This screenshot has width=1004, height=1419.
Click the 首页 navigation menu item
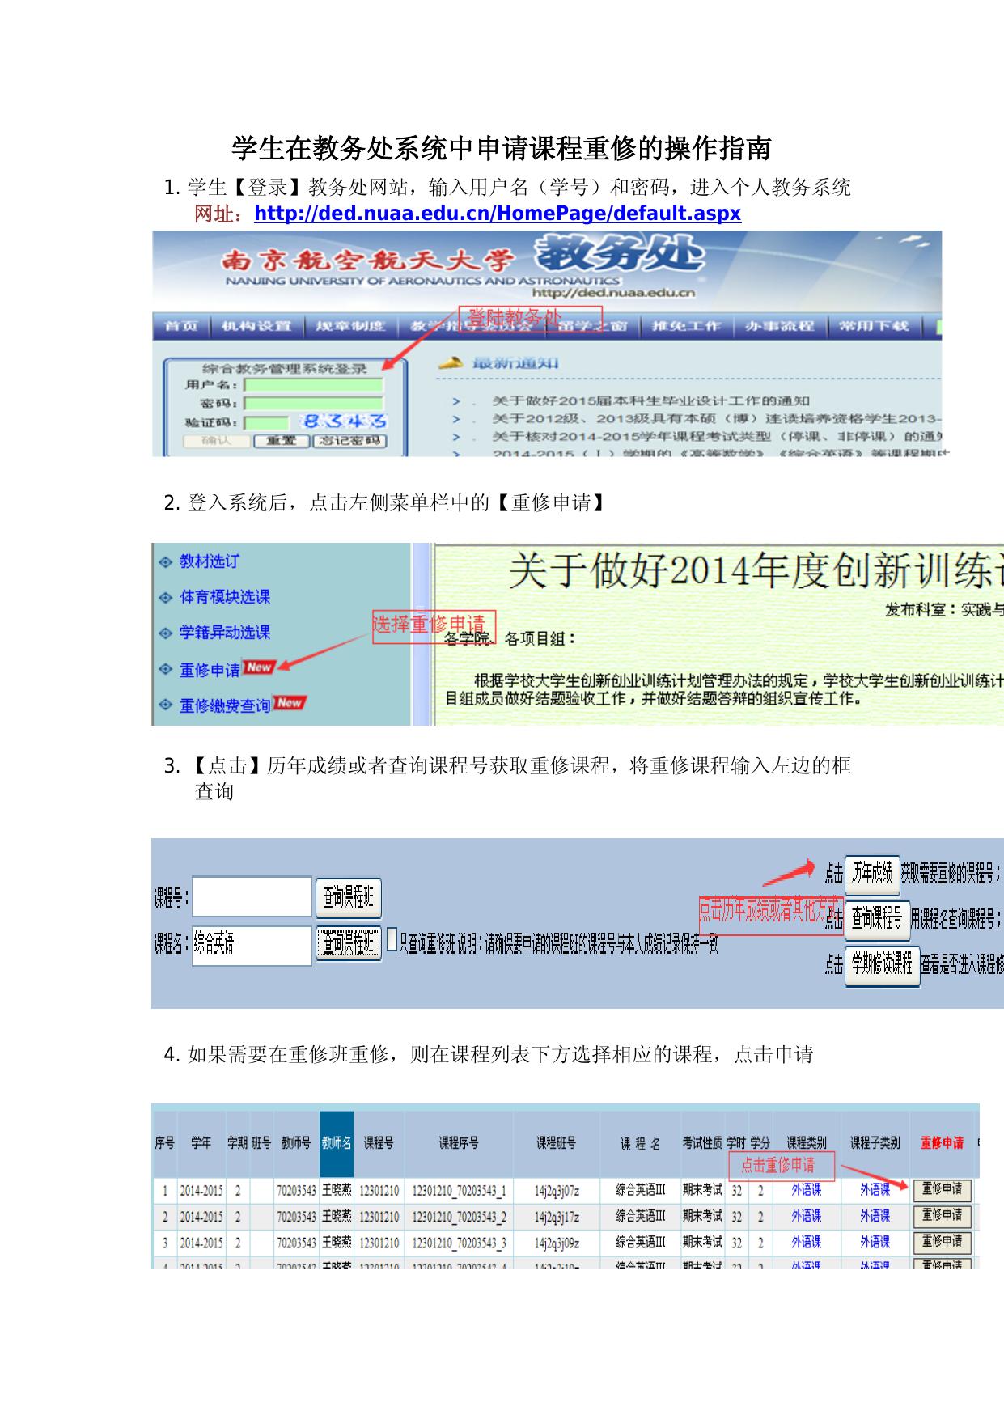(181, 326)
